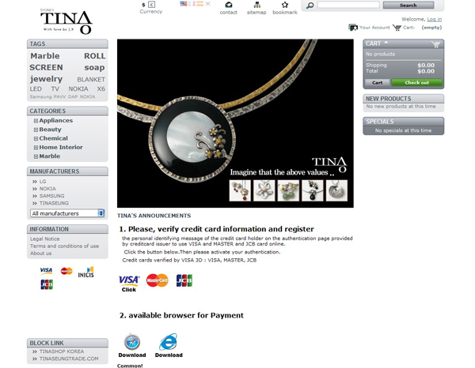Image resolution: width=475 pixels, height=368 pixels.
Task: Click into the search text field
Action: (x=344, y=5)
